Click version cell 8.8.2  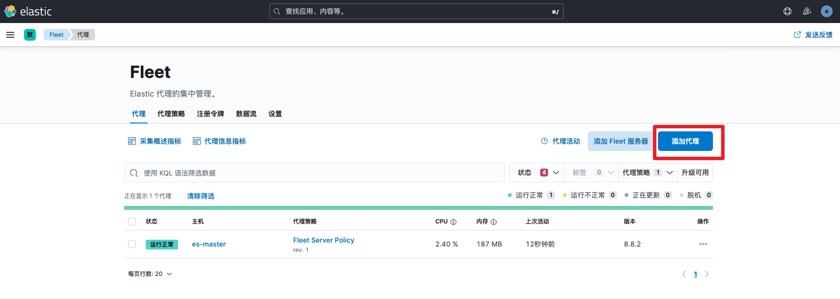coord(632,244)
